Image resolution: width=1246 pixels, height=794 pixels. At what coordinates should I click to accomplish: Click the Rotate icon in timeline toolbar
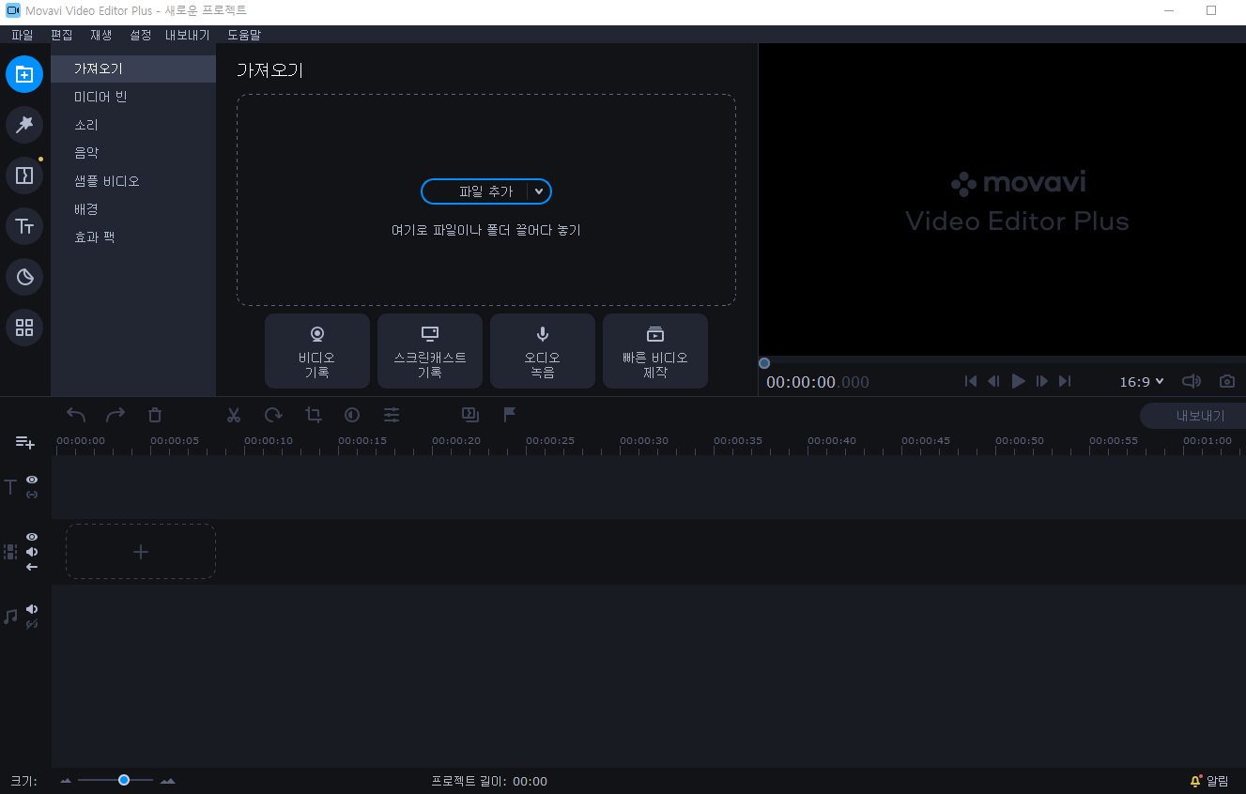273,415
